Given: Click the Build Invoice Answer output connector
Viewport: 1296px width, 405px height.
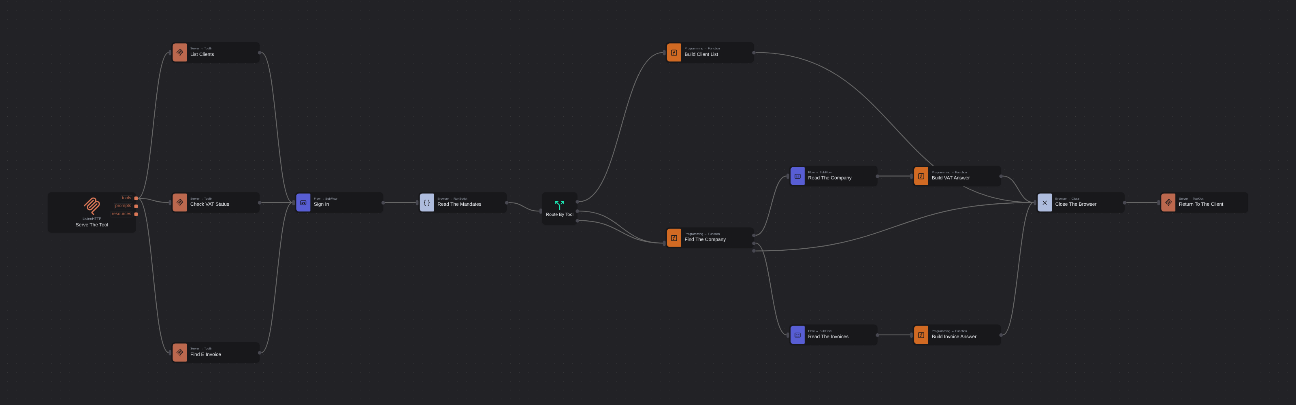Looking at the screenshot, I should tap(1001, 335).
